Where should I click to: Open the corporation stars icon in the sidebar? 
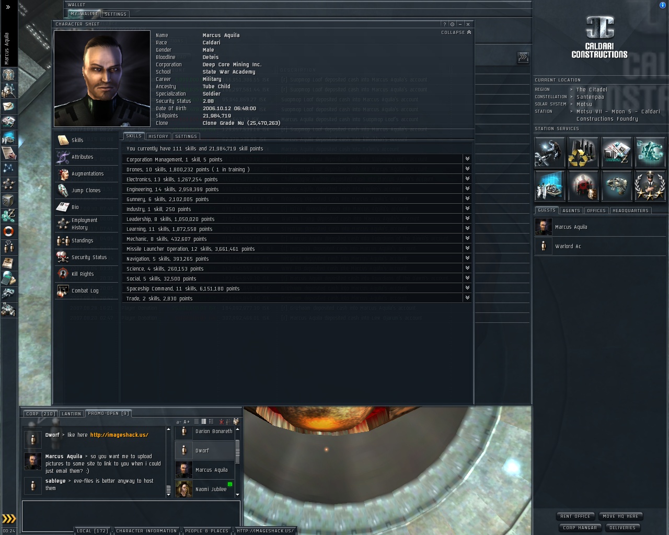[x=9, y=184]
